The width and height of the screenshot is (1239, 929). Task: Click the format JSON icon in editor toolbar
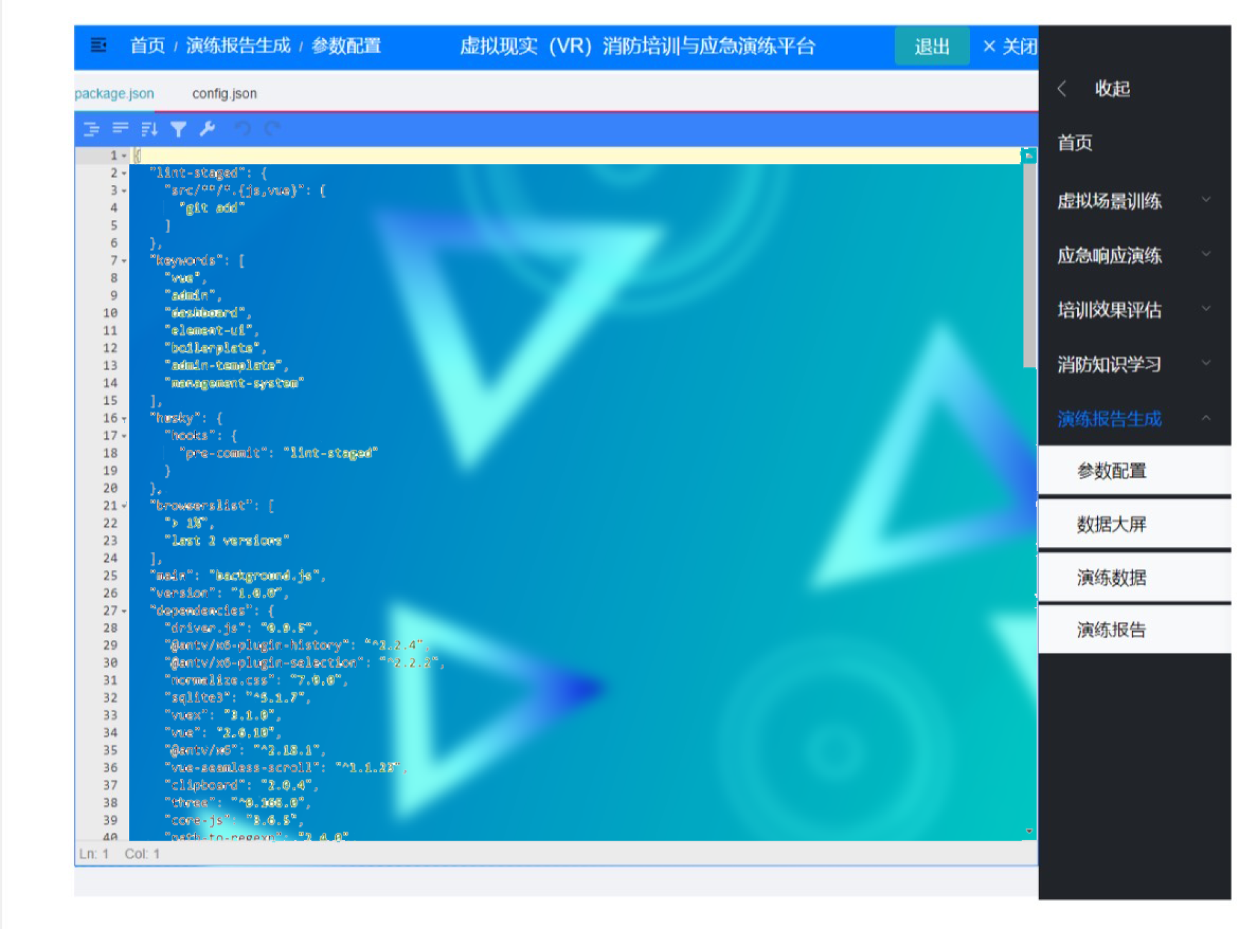(x=92, y=129)
